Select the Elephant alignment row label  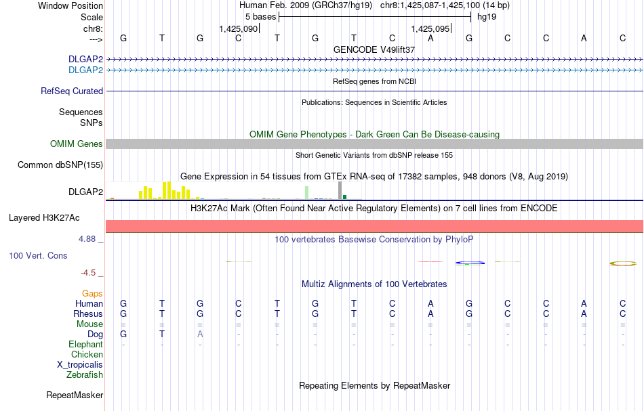click(x=86, y=344)
